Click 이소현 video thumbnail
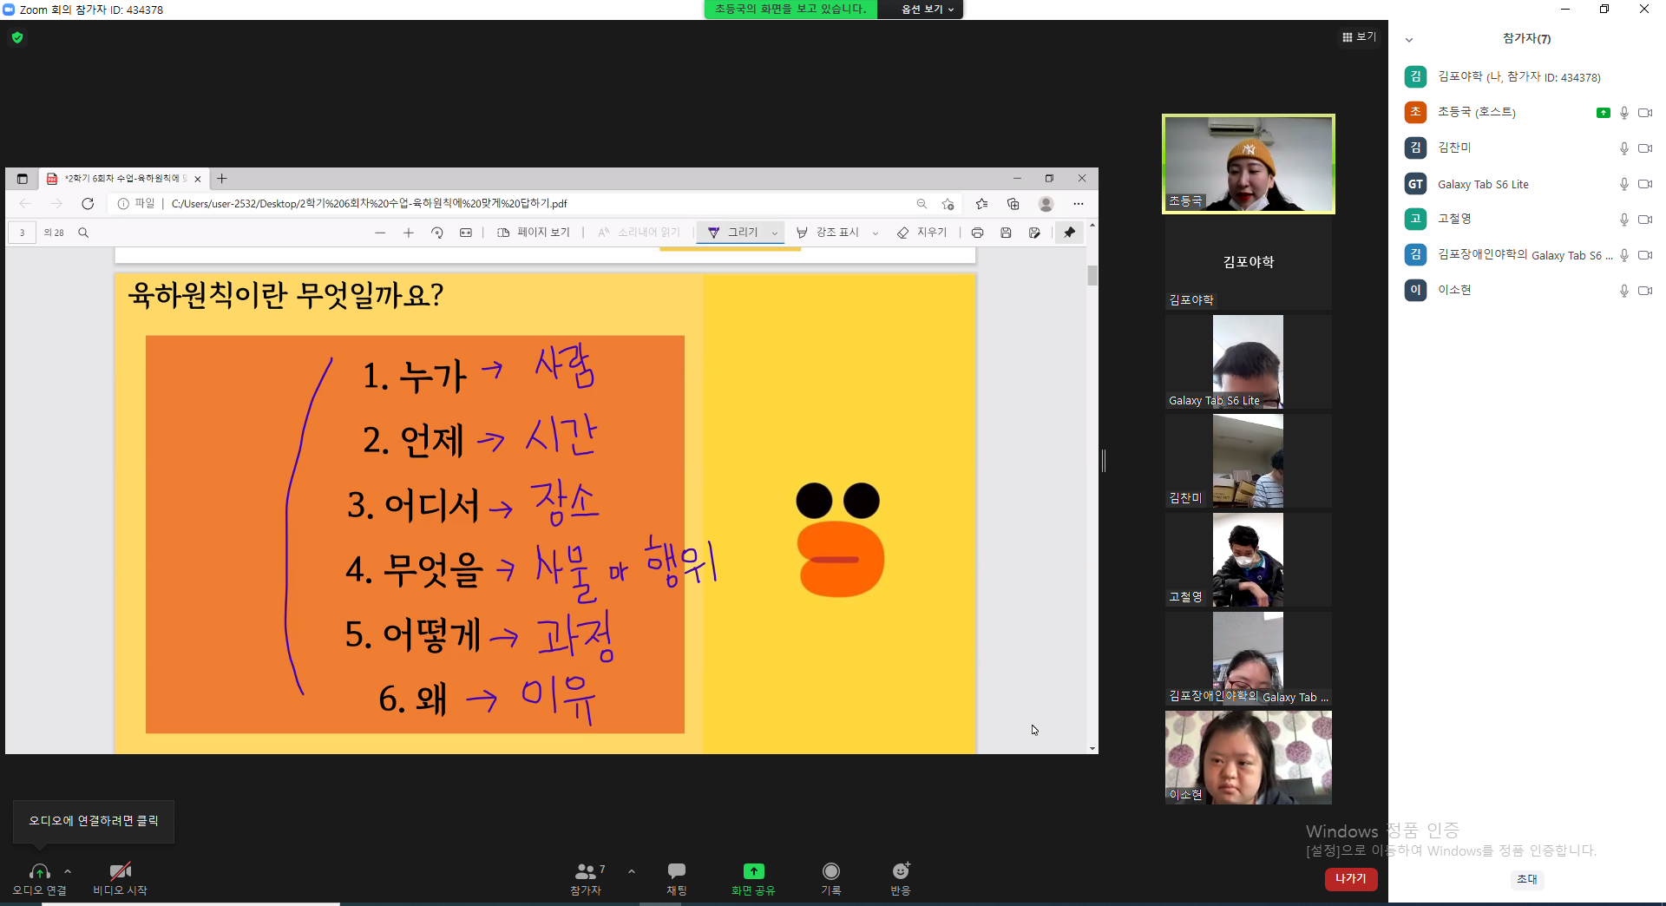This screenshot has width=1666, height=906. tap(1248, 757)
